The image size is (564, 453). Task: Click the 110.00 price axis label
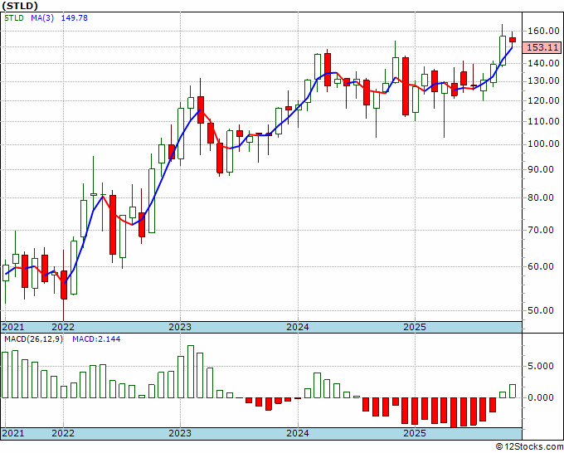click(x=543, y=121)
